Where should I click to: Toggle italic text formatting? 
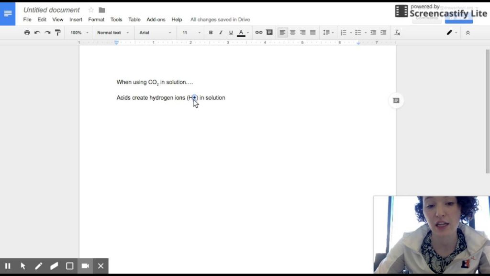(x=221, y=32)
